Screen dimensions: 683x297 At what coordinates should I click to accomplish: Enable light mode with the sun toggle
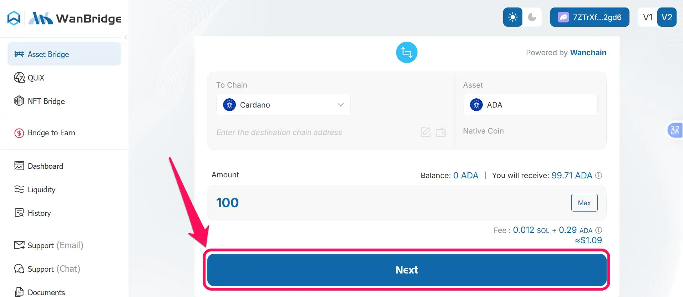pos(512,17)
